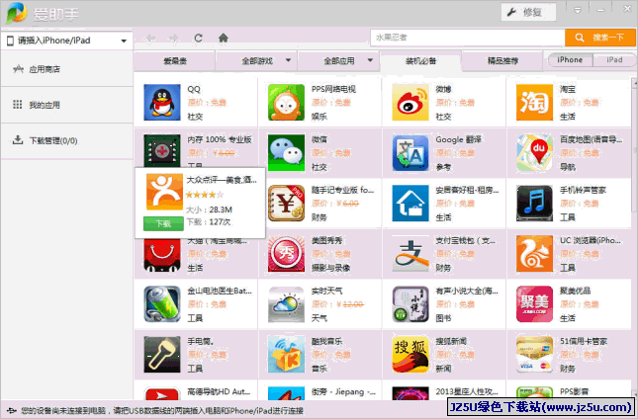
Task: Click 大众点评 icon in the popup
Action: (x=164, y=192)
